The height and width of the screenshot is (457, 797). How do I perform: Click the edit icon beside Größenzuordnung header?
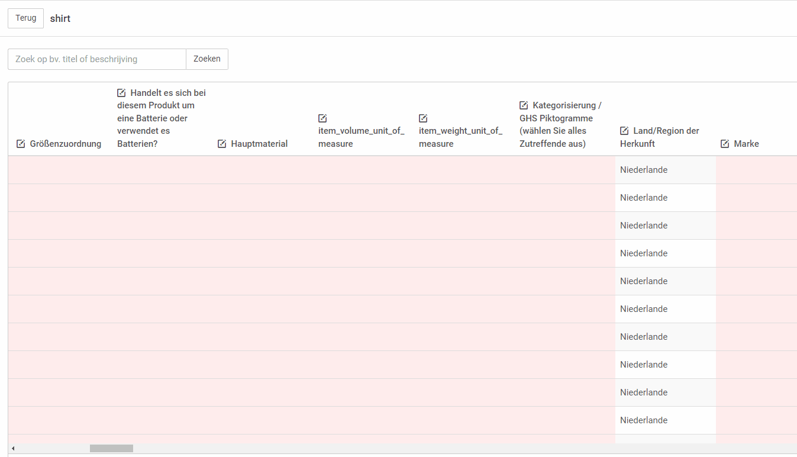21,144
